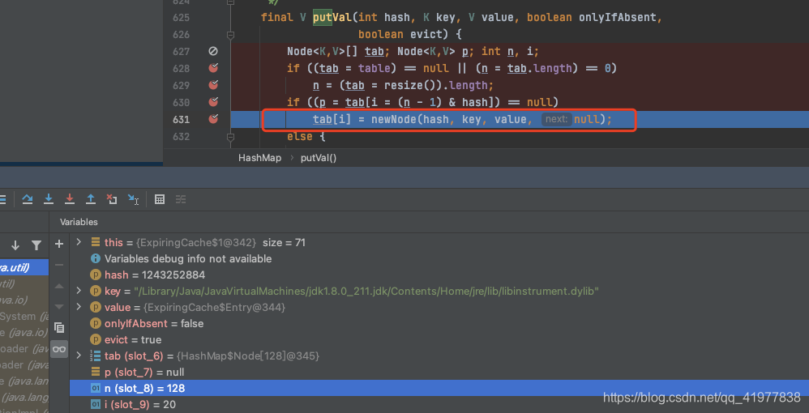809x413 pixels.
Task: Click the HashMap breadcrumb
Action: 259,158
